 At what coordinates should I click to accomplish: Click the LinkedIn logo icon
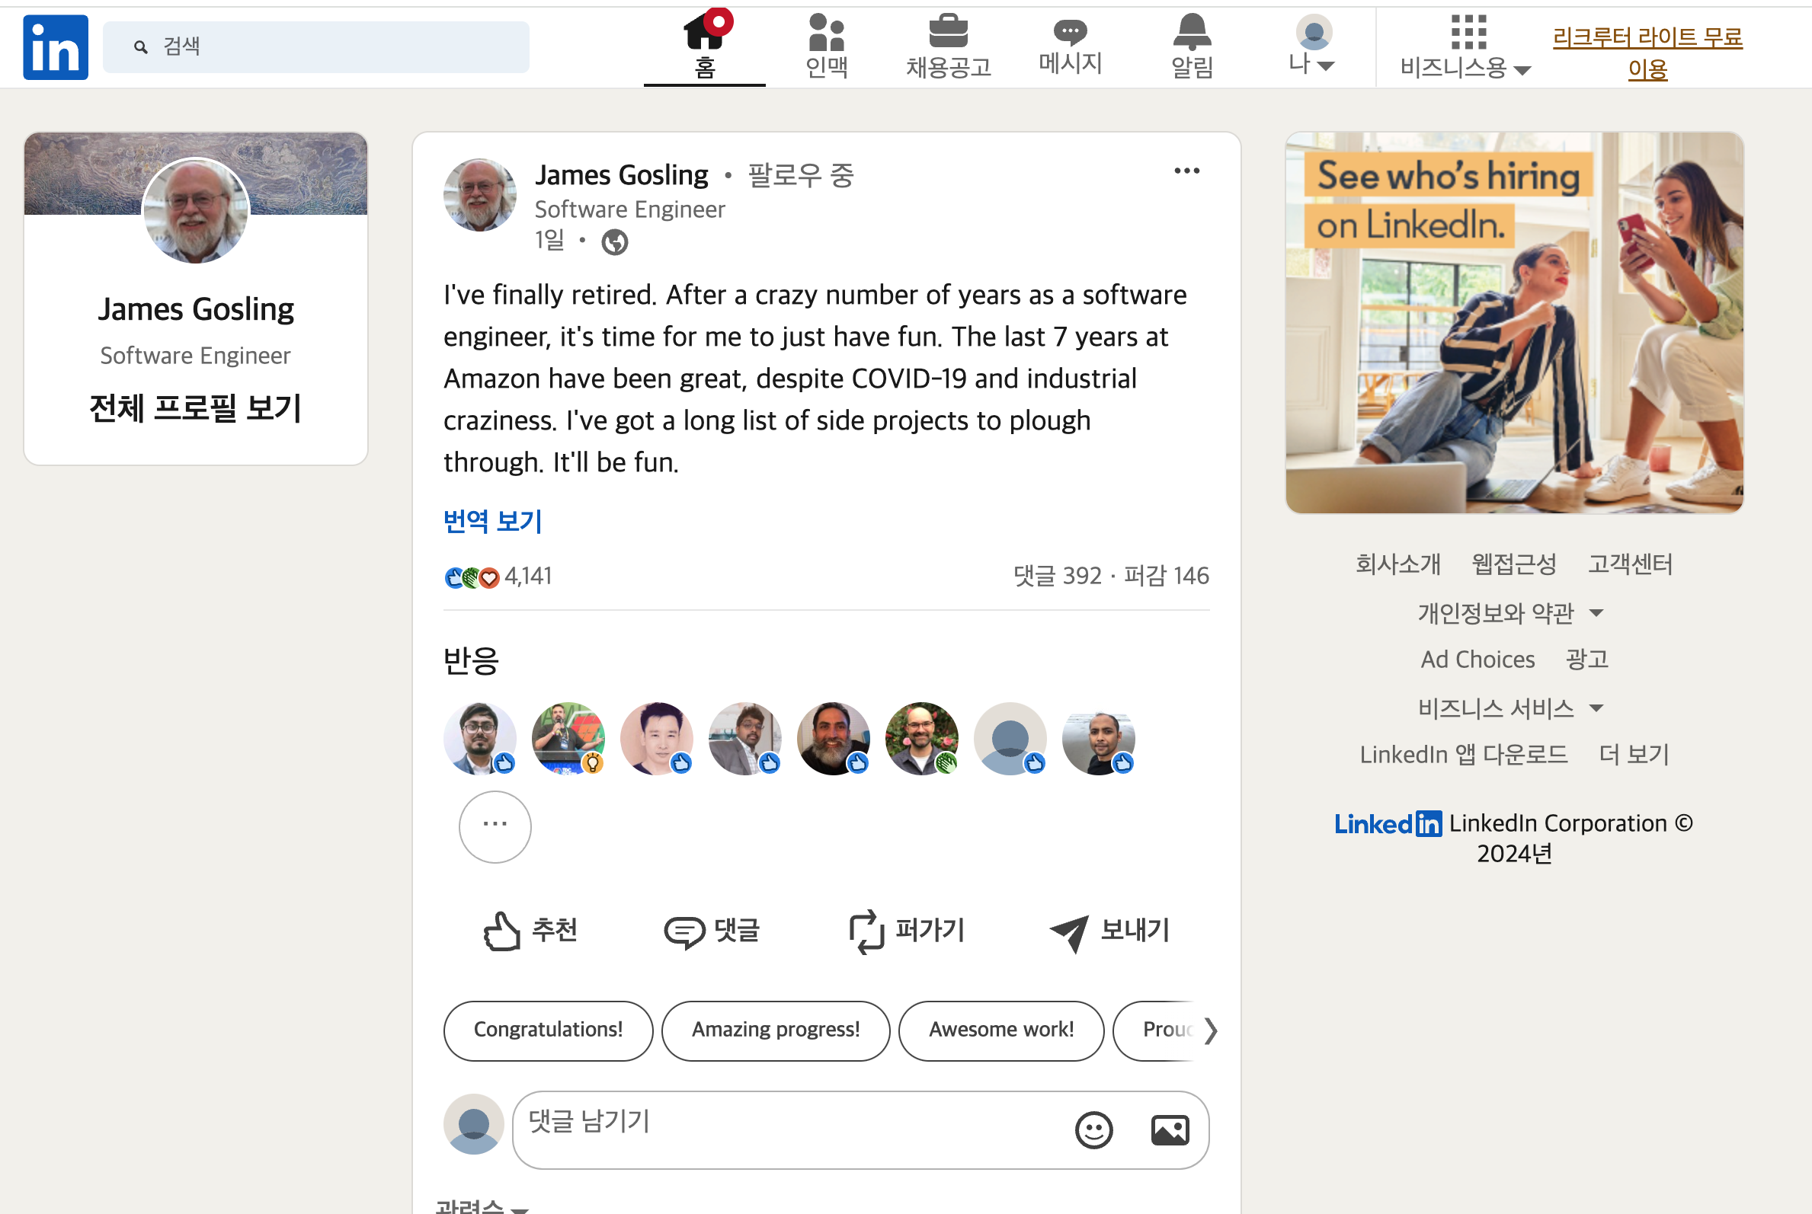(55, 47)
